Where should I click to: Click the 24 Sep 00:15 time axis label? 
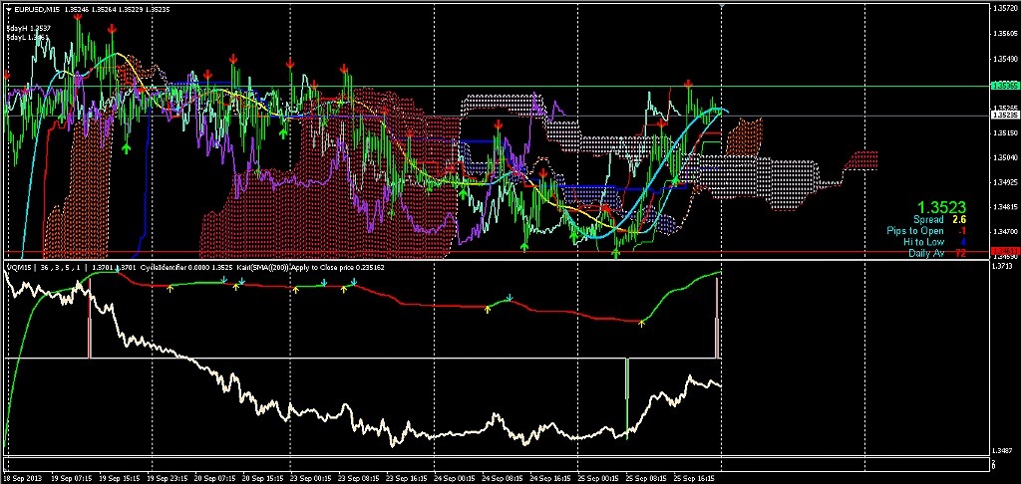[456, 477]
